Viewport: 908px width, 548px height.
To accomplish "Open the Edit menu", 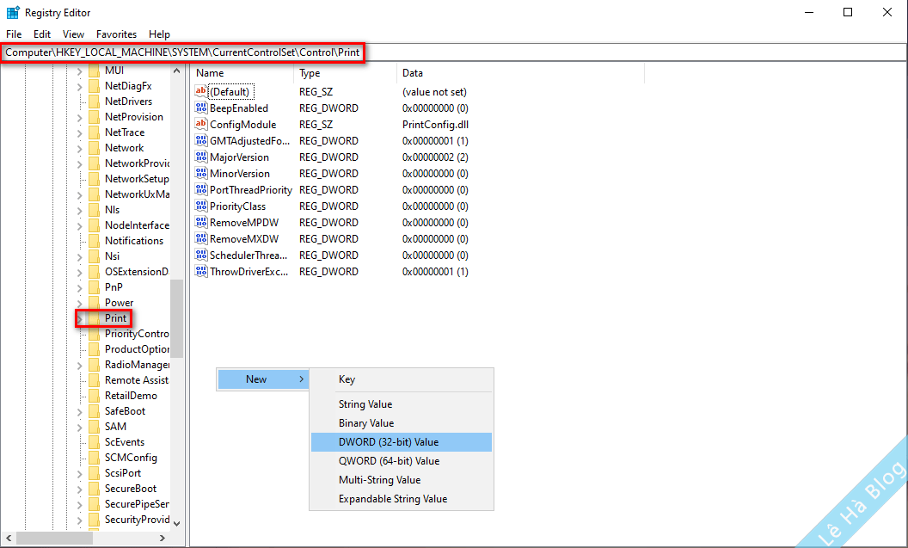I will 42,34.
